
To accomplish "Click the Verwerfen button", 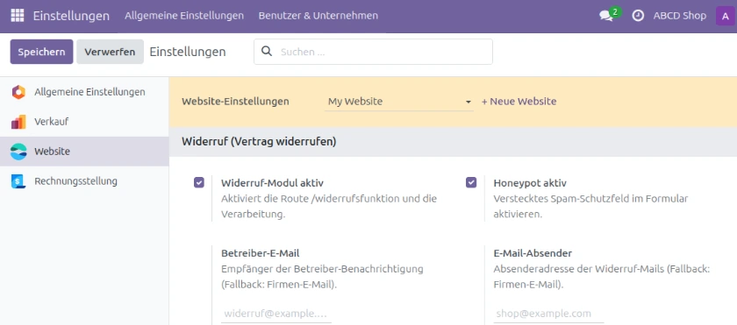I will pos(110,52).
